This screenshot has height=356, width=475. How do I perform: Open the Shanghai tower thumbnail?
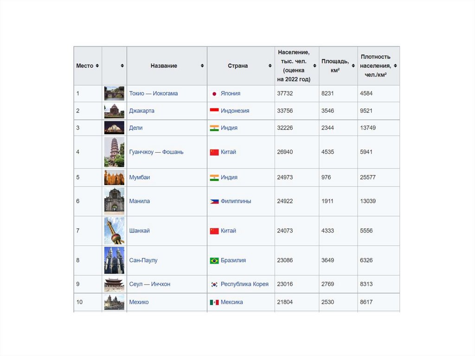click(x=114, y=231)
